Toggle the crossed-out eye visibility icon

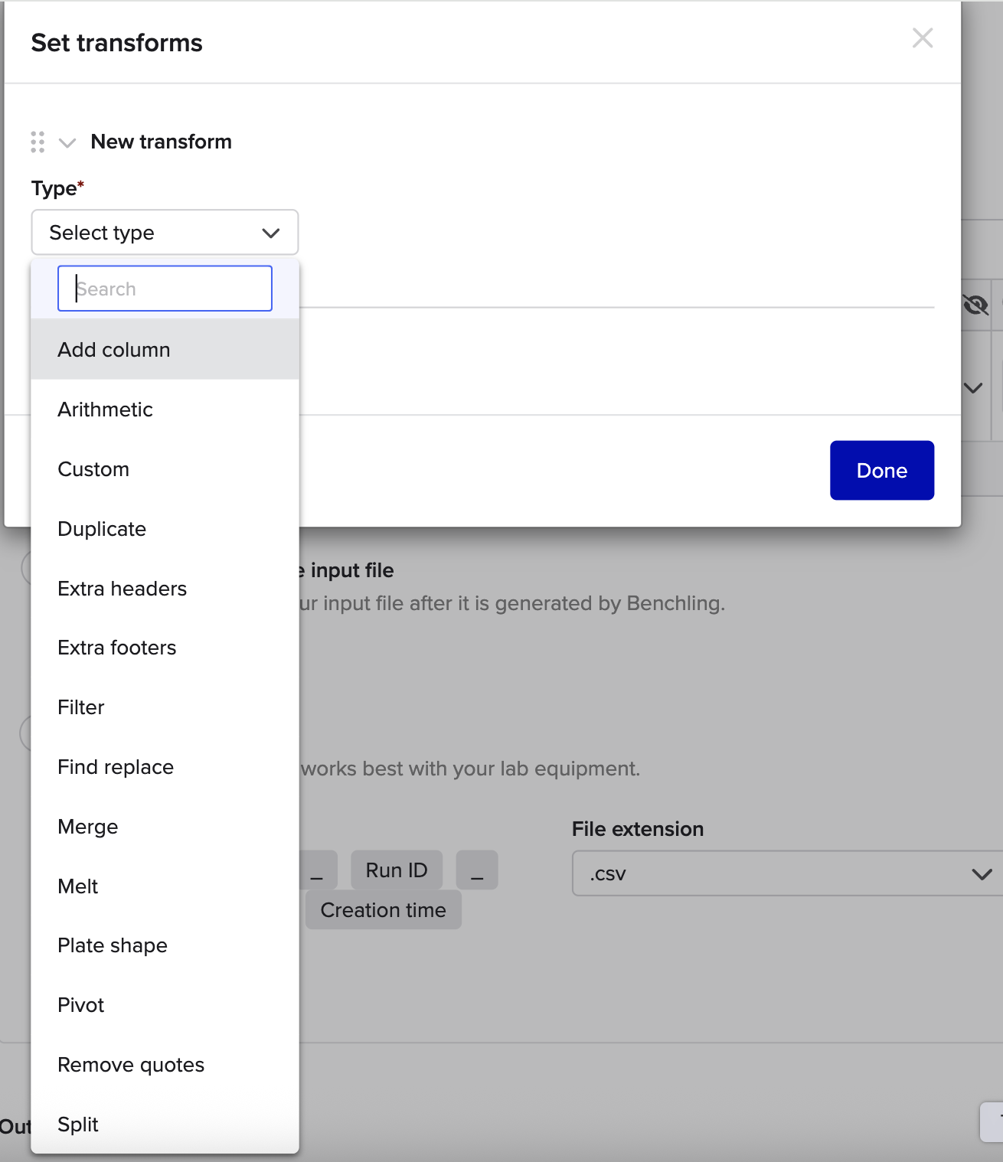pyautogui.click(x=975, y=305)
